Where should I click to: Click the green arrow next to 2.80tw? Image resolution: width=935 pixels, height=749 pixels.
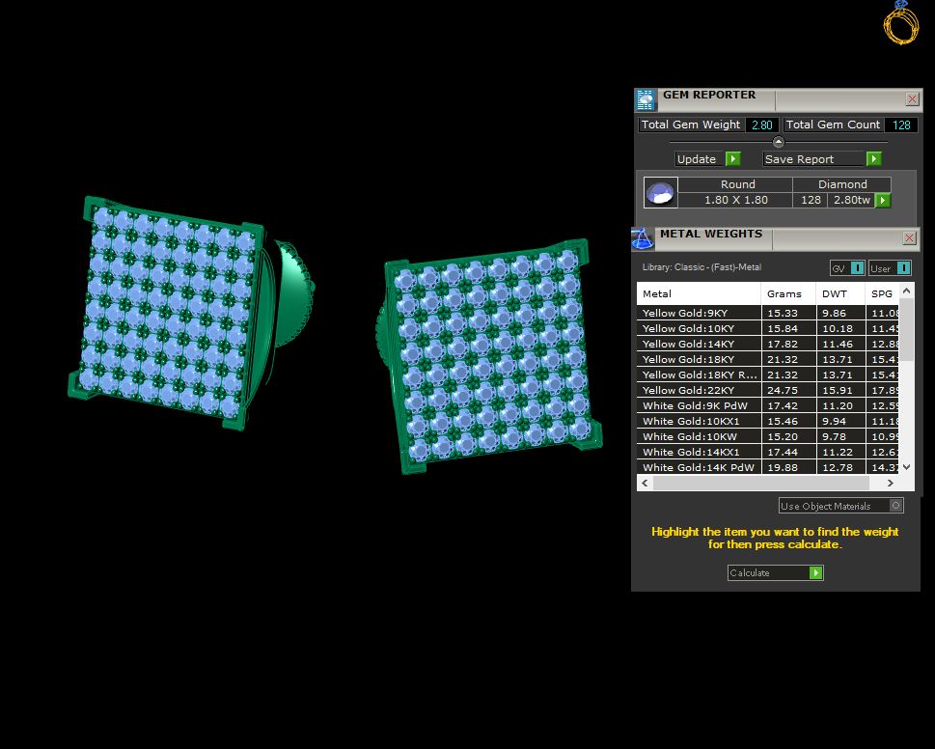point(883,201)
